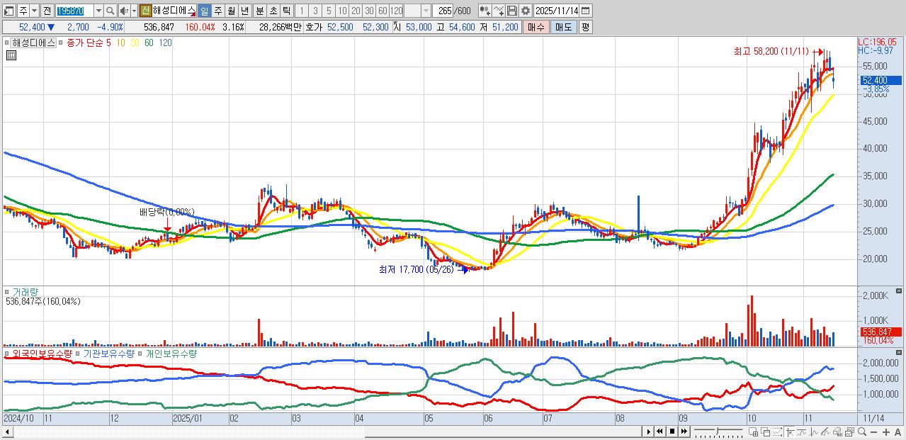
Task: Click the rewind double-arrow playback button
Action: click(659, 431)
